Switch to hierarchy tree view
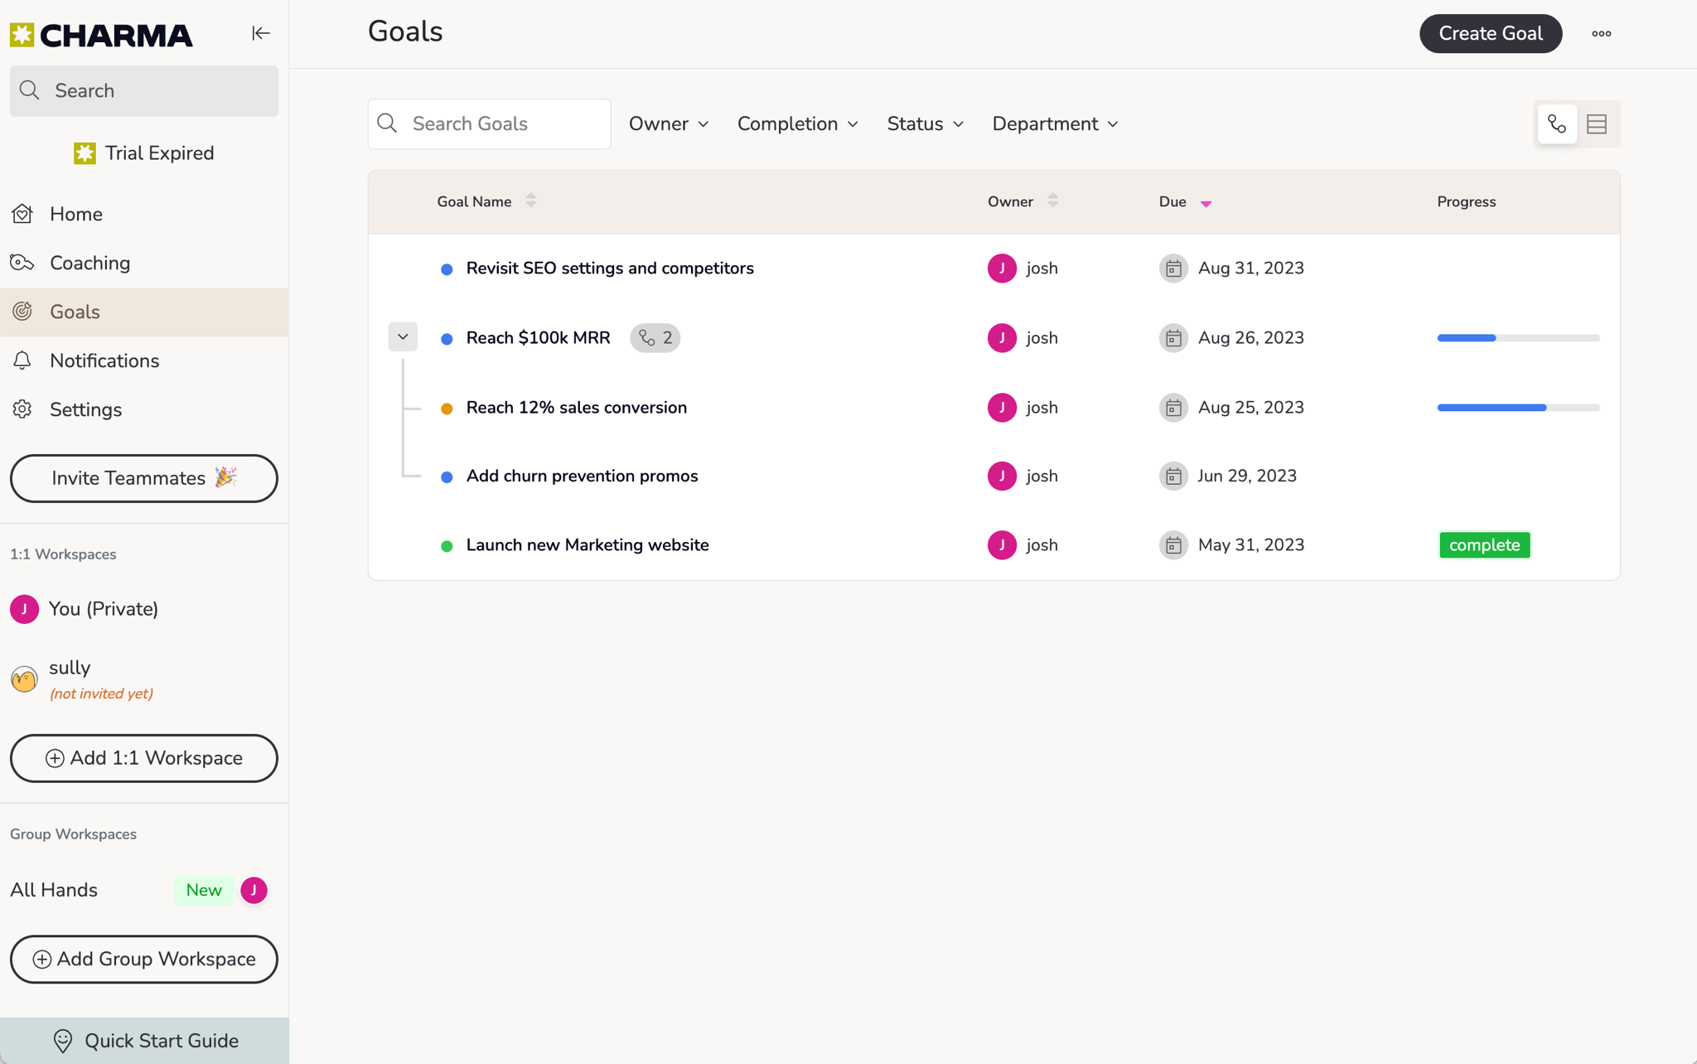Viewport: 1697px width, 1064px height. click(1557, 124)
